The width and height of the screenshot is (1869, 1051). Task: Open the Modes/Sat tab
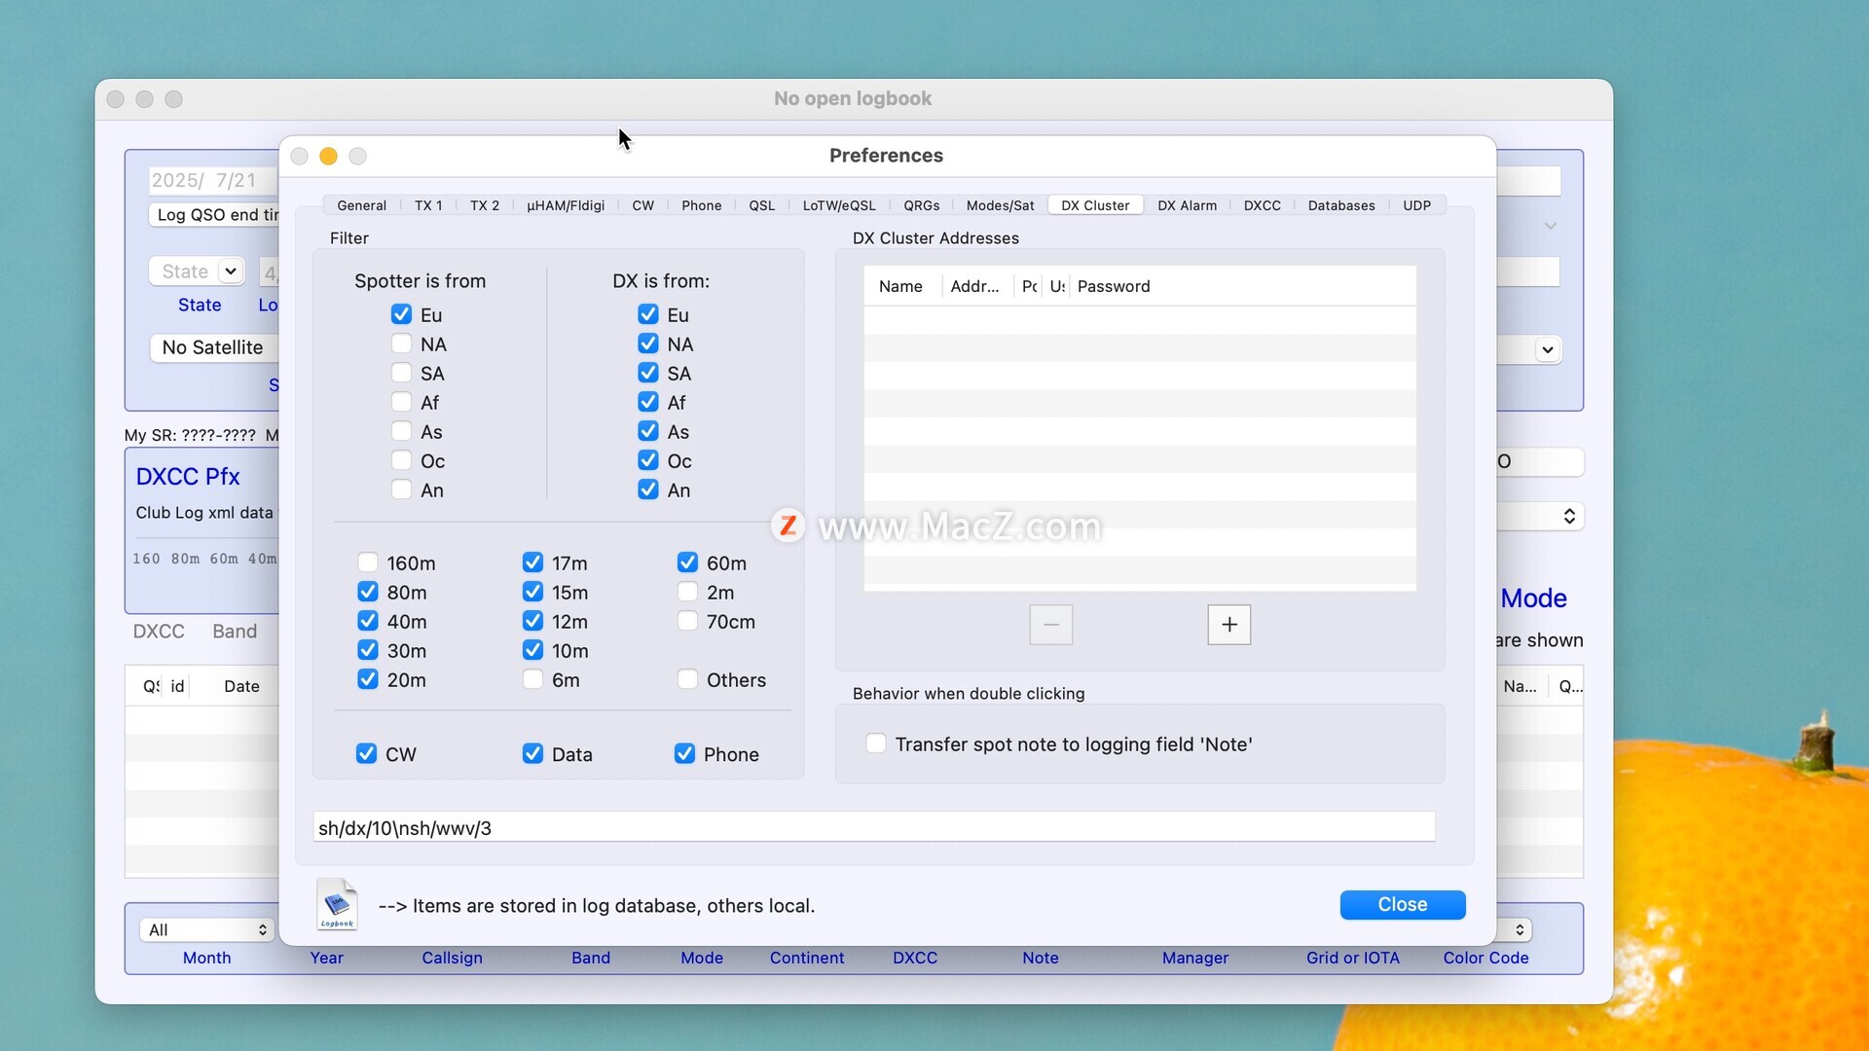[1000, 205]
